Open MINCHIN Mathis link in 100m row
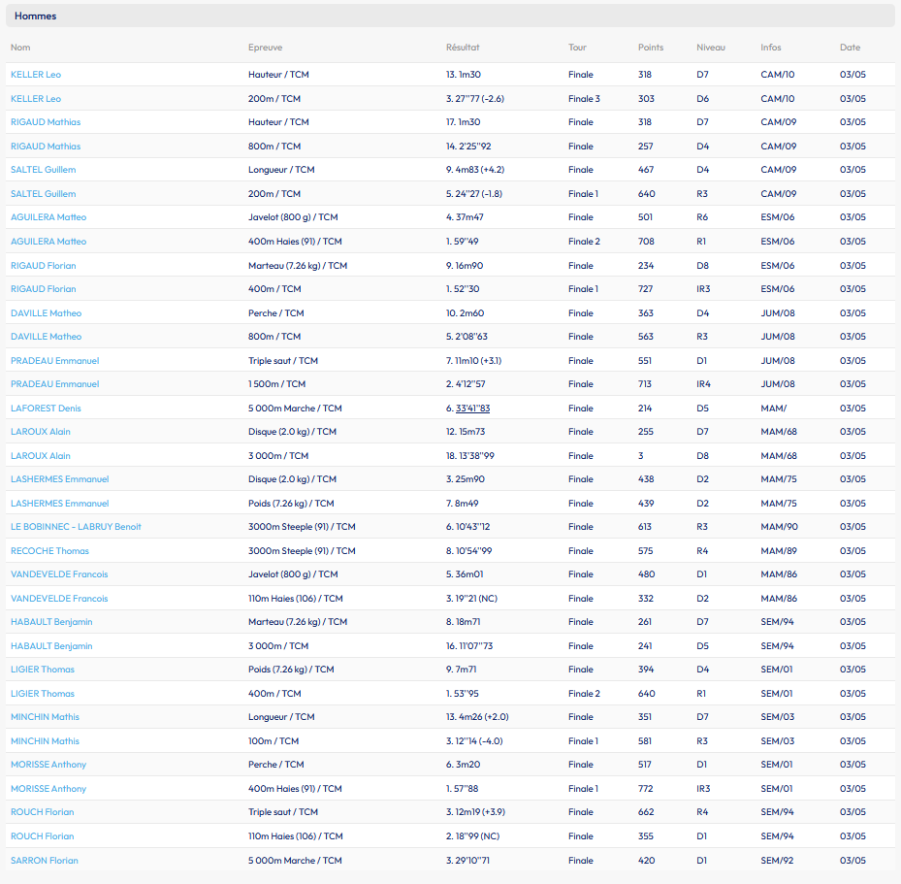 (x=45, y=742)
